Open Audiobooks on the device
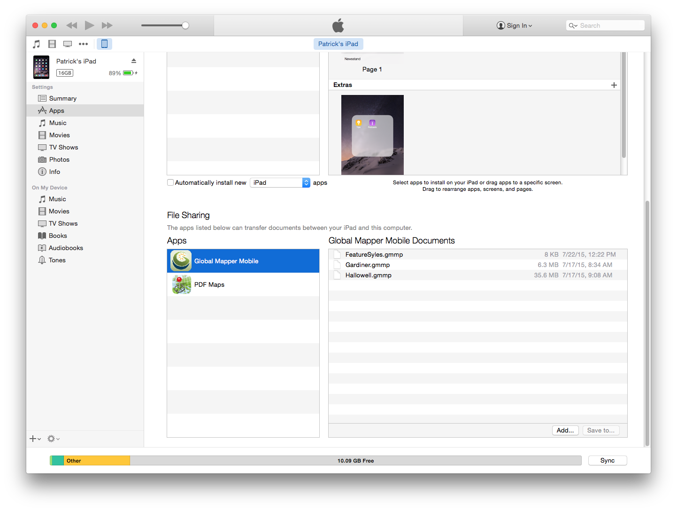This screenshot has width=677, height=511. [85, 248]
